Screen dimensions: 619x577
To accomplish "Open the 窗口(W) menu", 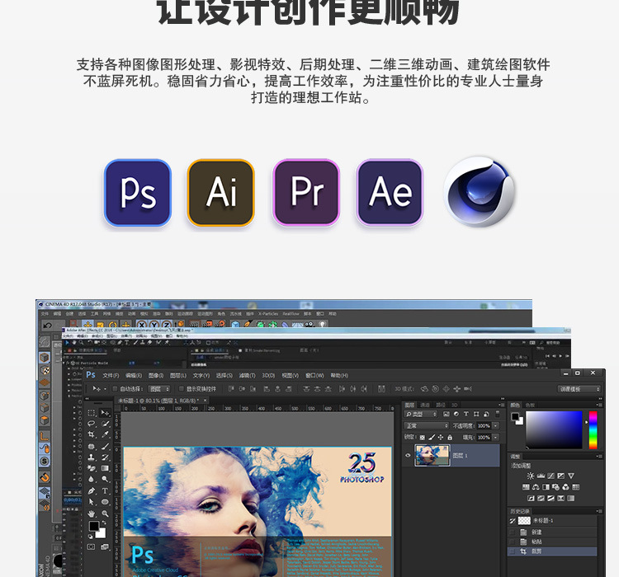I will pyautogui.click(x=314, y=376).
